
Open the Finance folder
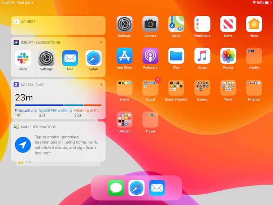[254, 88]
